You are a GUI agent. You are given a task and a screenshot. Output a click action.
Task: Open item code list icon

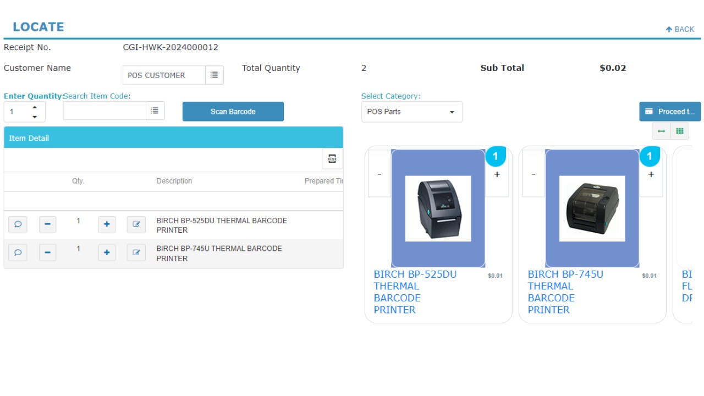[155, 111]
